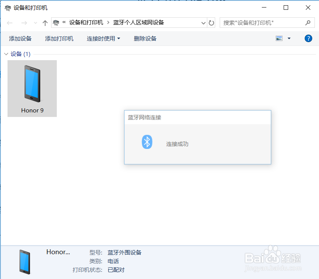Close the 设备和打印机 window
319x279 pixels.
pos(308,8)
